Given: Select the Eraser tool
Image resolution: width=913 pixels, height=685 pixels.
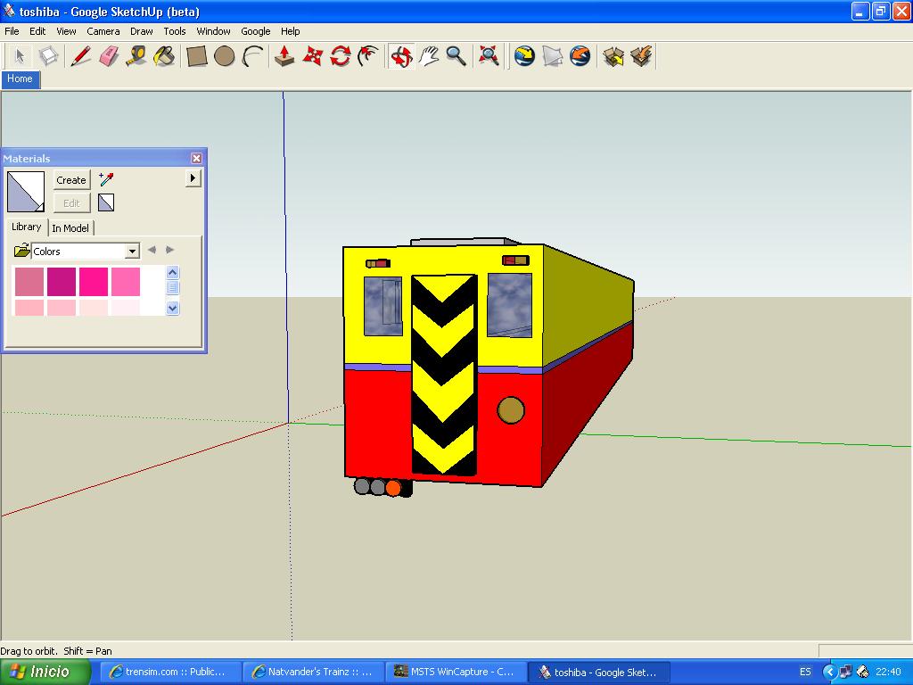Looking at the screenshot, I should pos(109,56).
